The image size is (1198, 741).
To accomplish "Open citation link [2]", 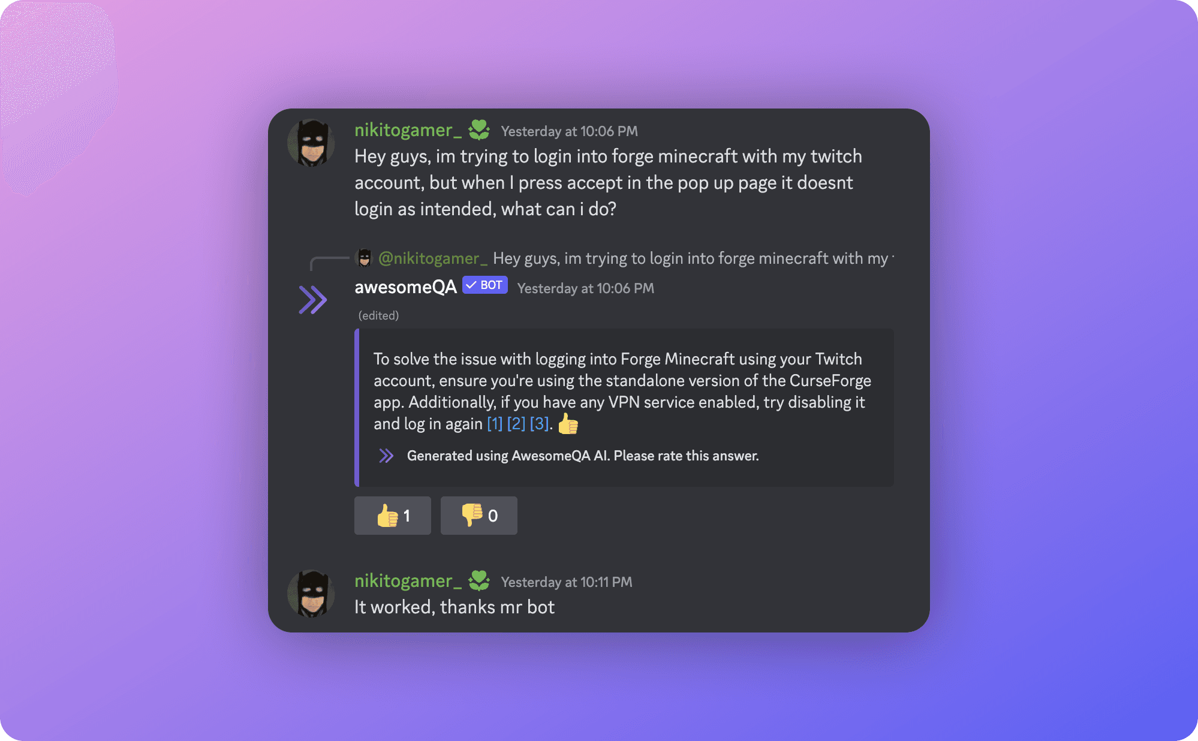I will click(x=516, y=424).
